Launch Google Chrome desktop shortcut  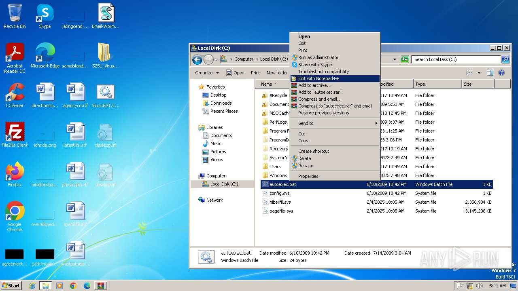(x=15, y=217)
